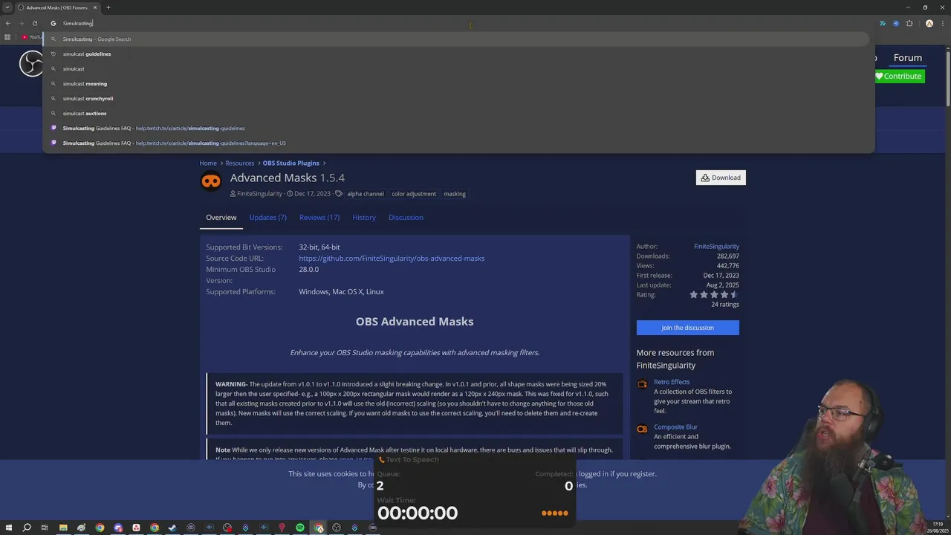Open File Explorer from the taskbar

(x=63, y=528)
